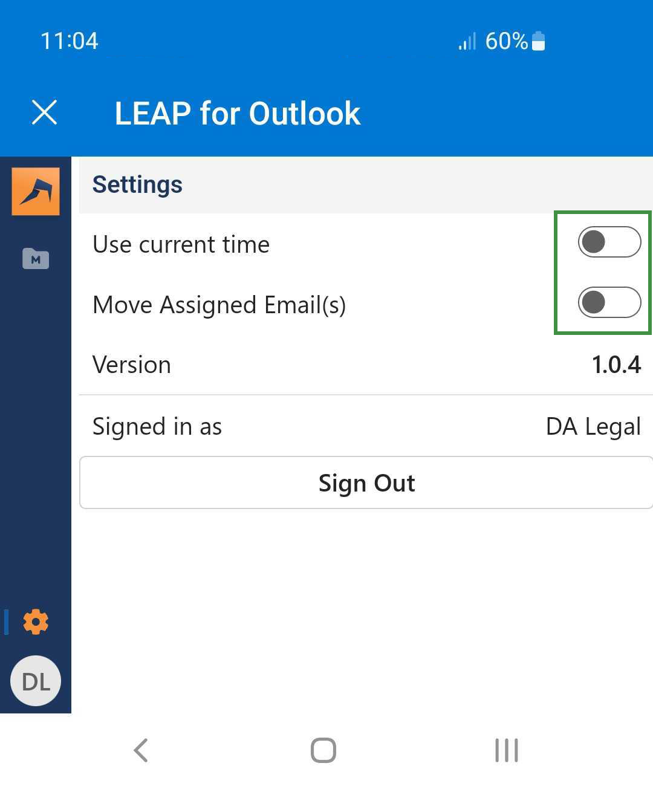Open the Android recent apps button

coord(506,750)
